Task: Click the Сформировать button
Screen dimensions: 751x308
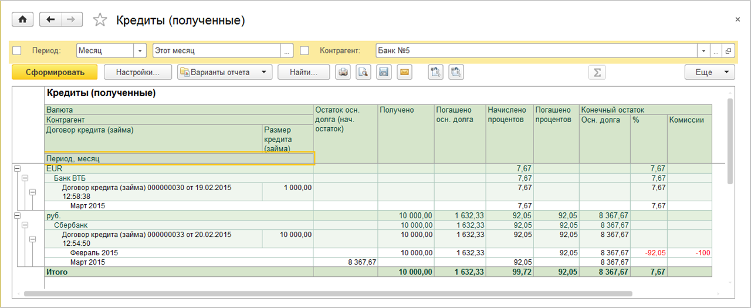Action: pyautogui.click(x=55, y=72)
